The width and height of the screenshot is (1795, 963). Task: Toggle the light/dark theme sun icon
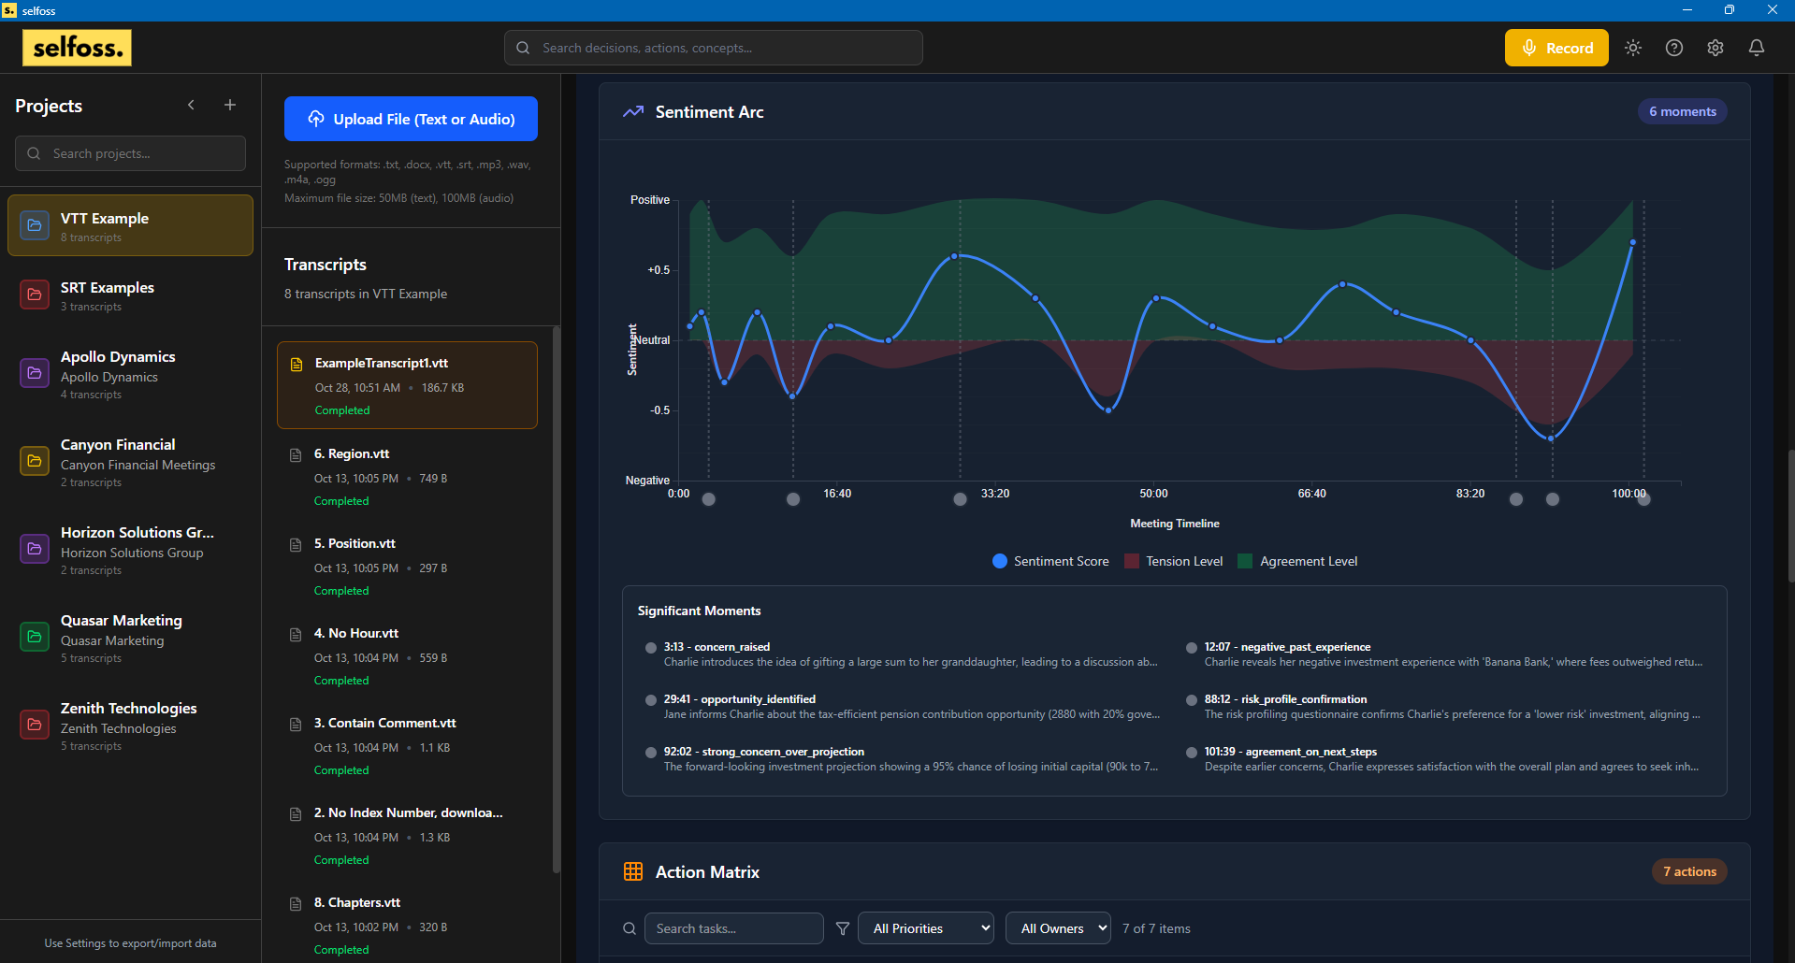tap(1633, 48)
